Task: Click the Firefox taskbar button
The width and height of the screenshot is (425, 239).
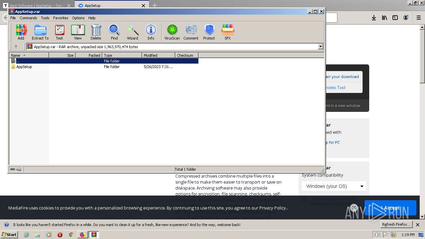Action: [82, 235]
